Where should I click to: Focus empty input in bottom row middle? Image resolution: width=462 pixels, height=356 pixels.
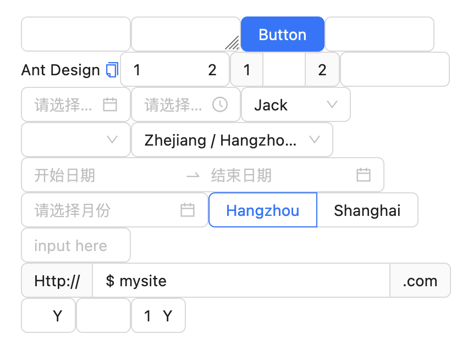point(103,315)
